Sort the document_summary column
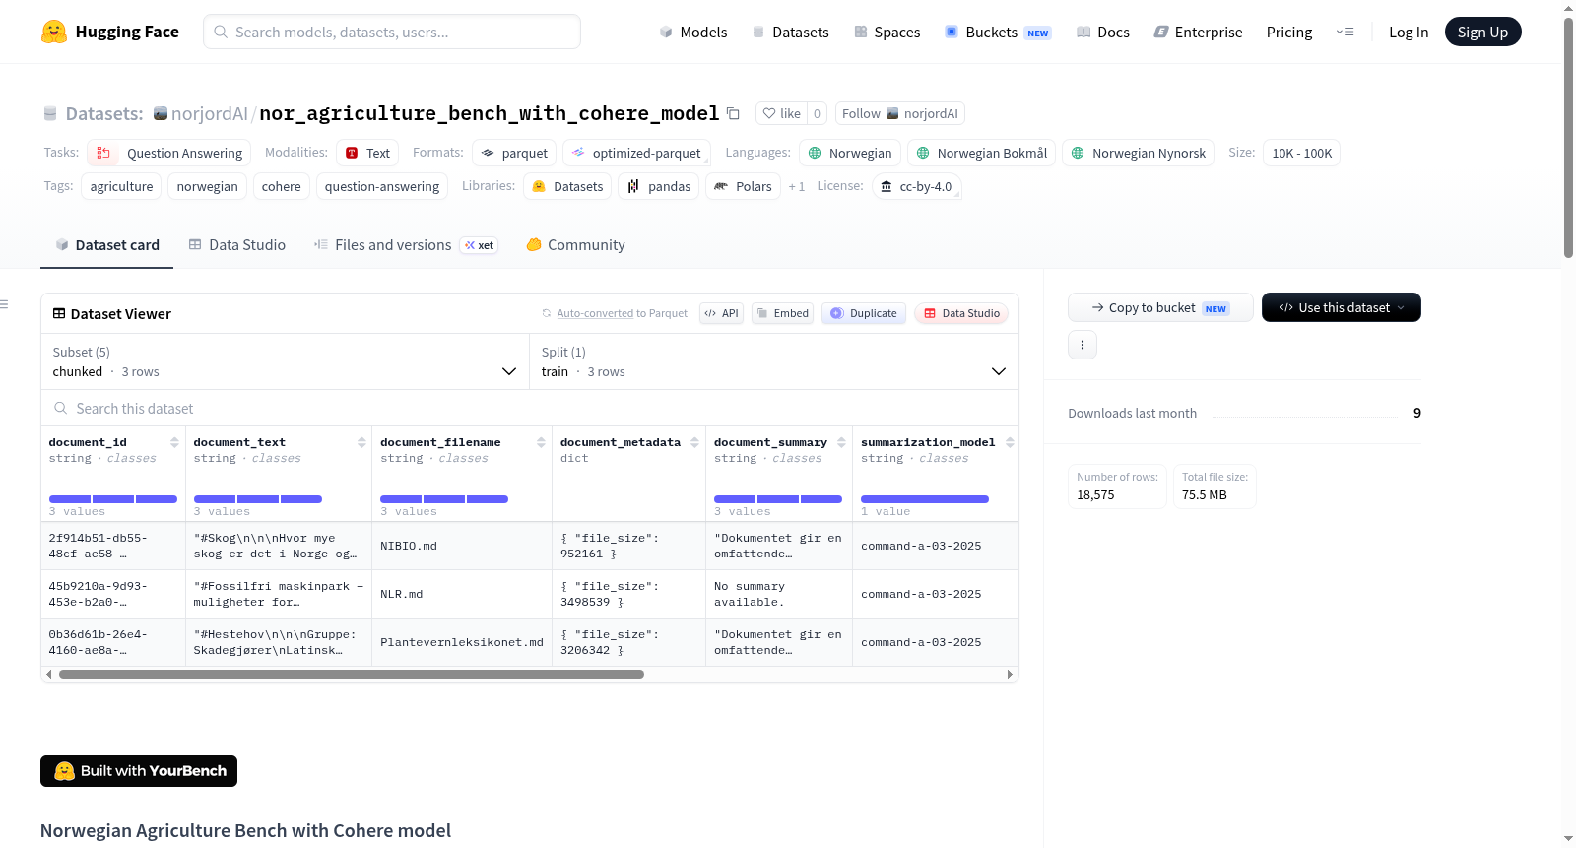This screenshot has height=848, width=1576. [x=841, y=442]
